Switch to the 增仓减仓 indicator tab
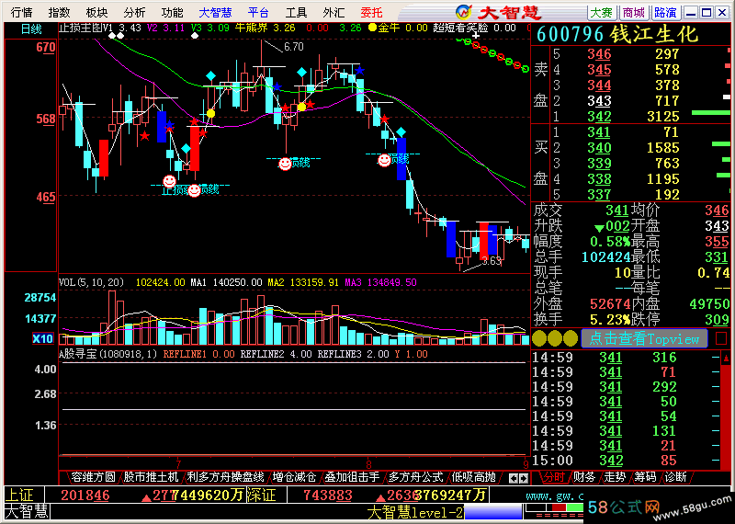This screenshot has width=735, height=524. tap(294, 477)
